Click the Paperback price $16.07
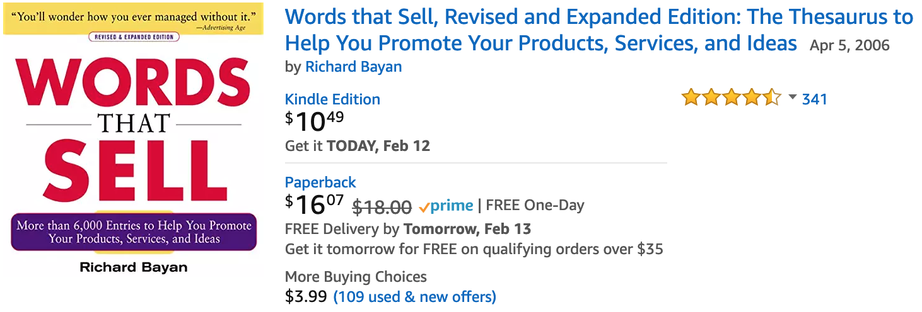The width and height of the screenshot is (922, 312). pyautogui.click(x=315, y=204)
